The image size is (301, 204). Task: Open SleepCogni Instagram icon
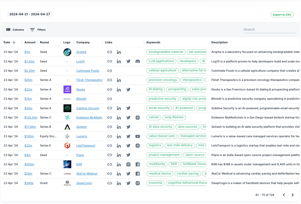[x=138, y=183]
